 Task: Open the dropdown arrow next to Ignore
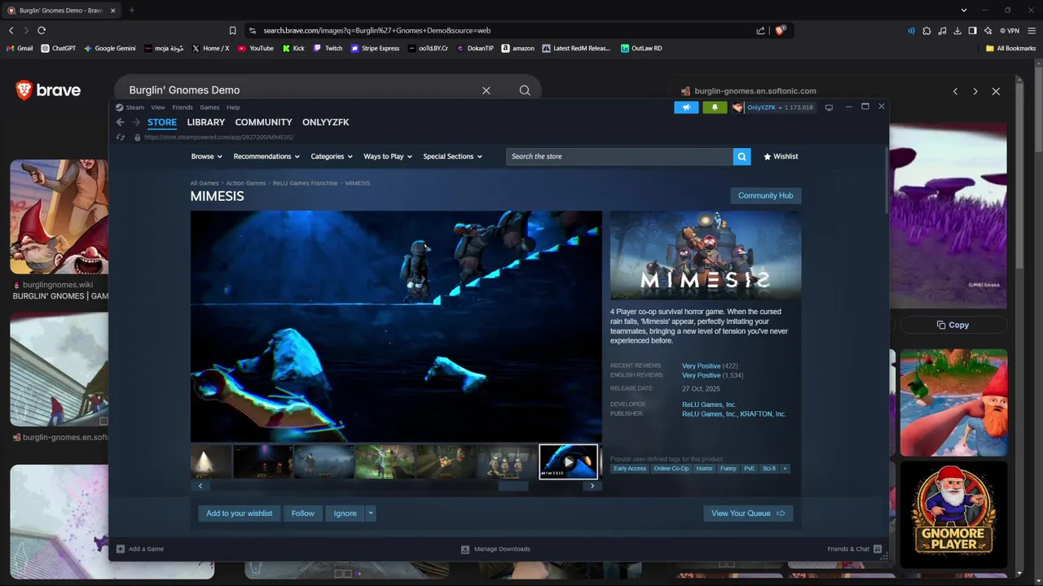click(371, 514)
